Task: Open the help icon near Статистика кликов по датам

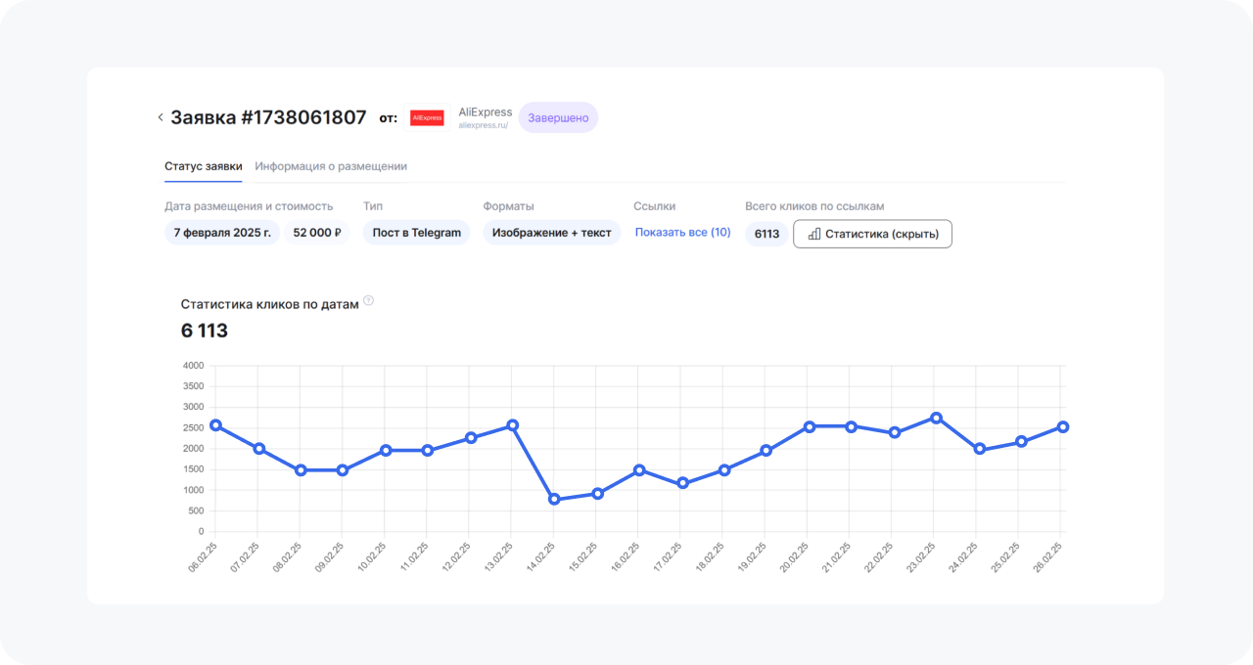Action: pos(369,301)
